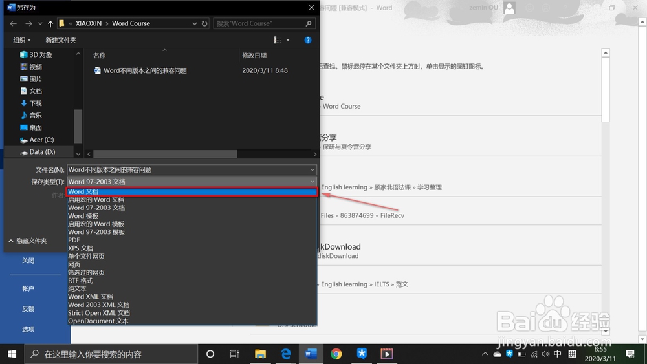Select 文档 in navigation pane

click(x=31, y=91)
